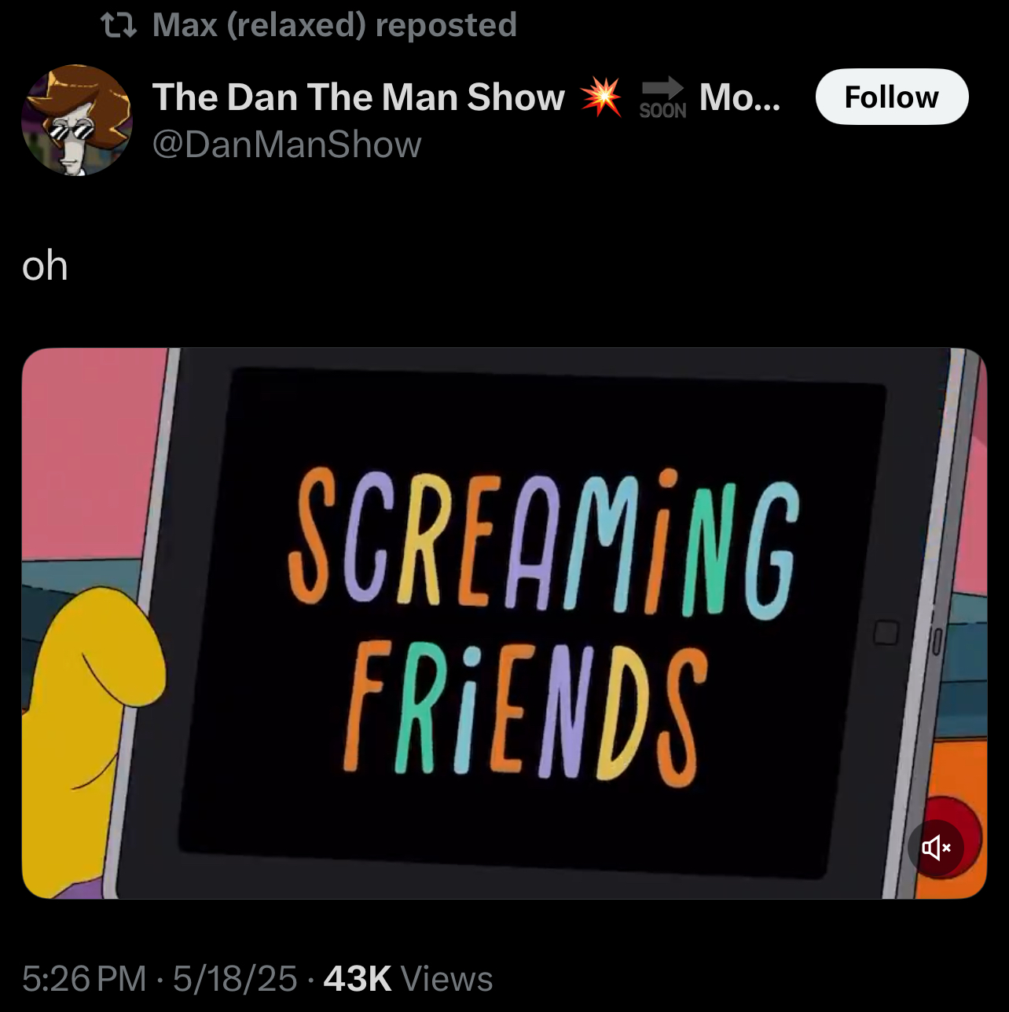Follow The Dan The Man Show
Screen dimensions: 1009x1012
(892, 97)
